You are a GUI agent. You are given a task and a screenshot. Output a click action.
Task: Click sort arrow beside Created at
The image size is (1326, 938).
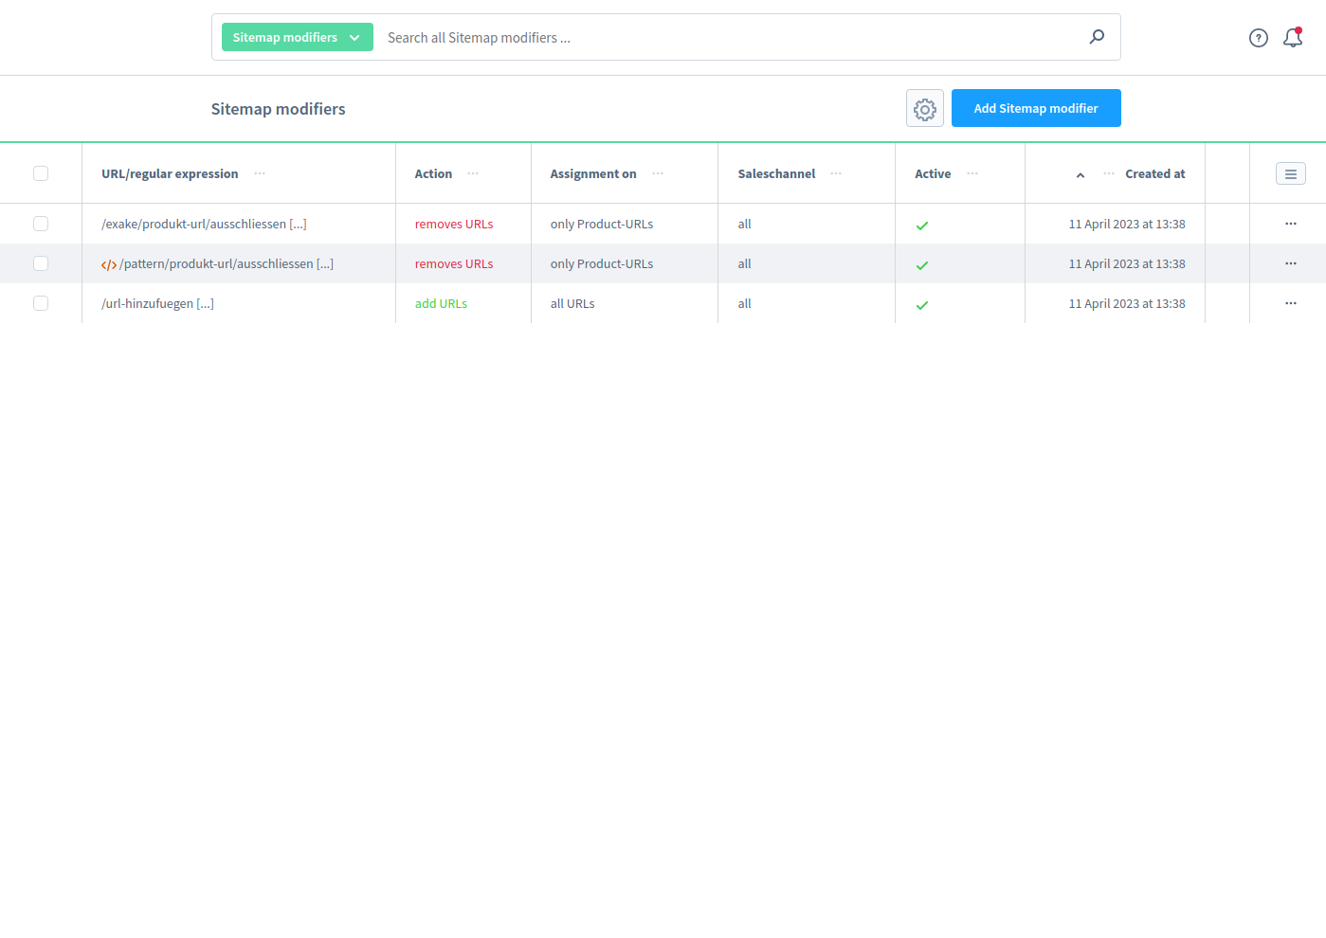[x=1081, y=175]
